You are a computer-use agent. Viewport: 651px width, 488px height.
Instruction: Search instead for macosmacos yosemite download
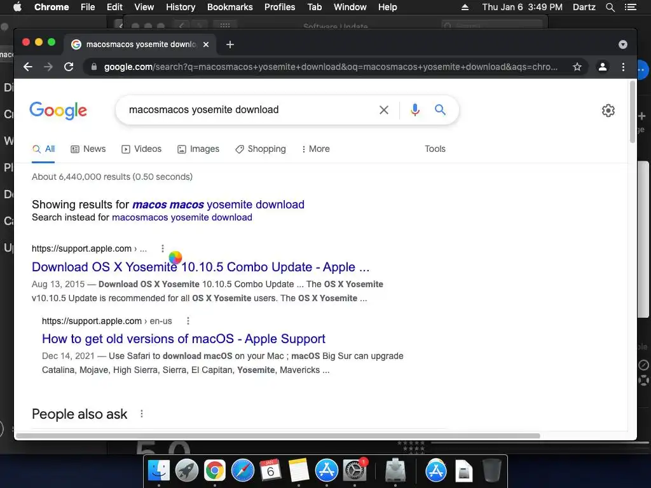point(182,217)
